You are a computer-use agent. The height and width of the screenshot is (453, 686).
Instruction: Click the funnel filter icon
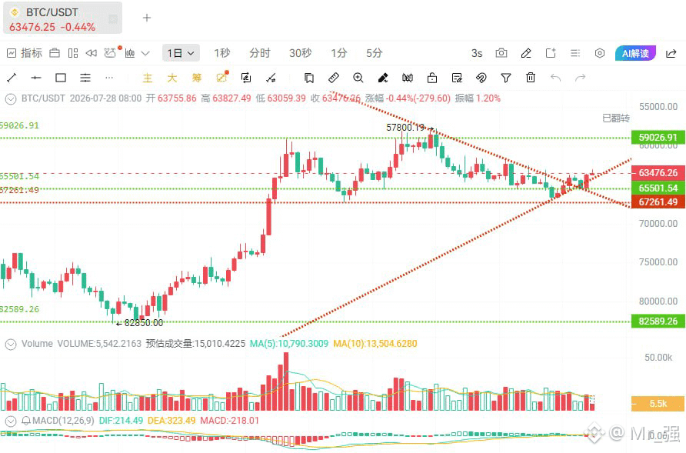506,78
